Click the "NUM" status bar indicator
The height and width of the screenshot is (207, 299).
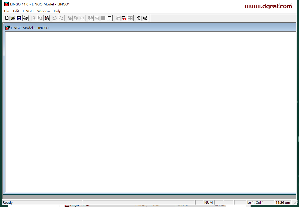click(208, 203)
